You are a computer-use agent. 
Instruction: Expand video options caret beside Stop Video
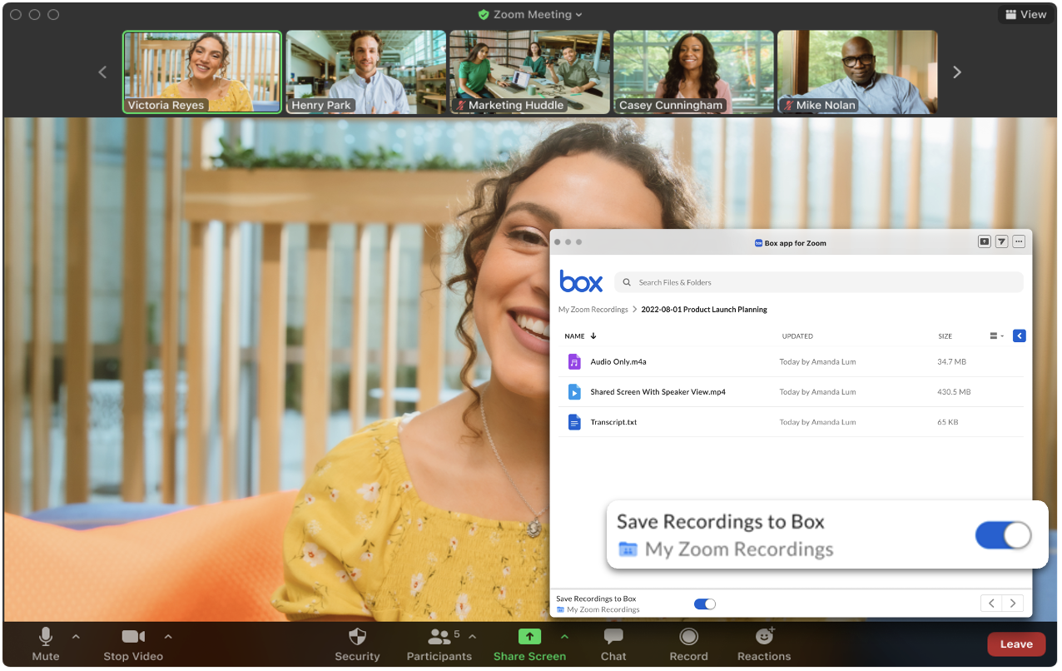coord(168,637)
